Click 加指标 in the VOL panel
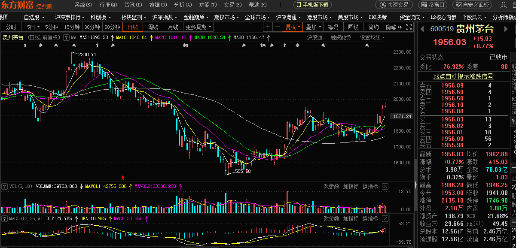This screenshot has width=516, height=248. (351, 186)
